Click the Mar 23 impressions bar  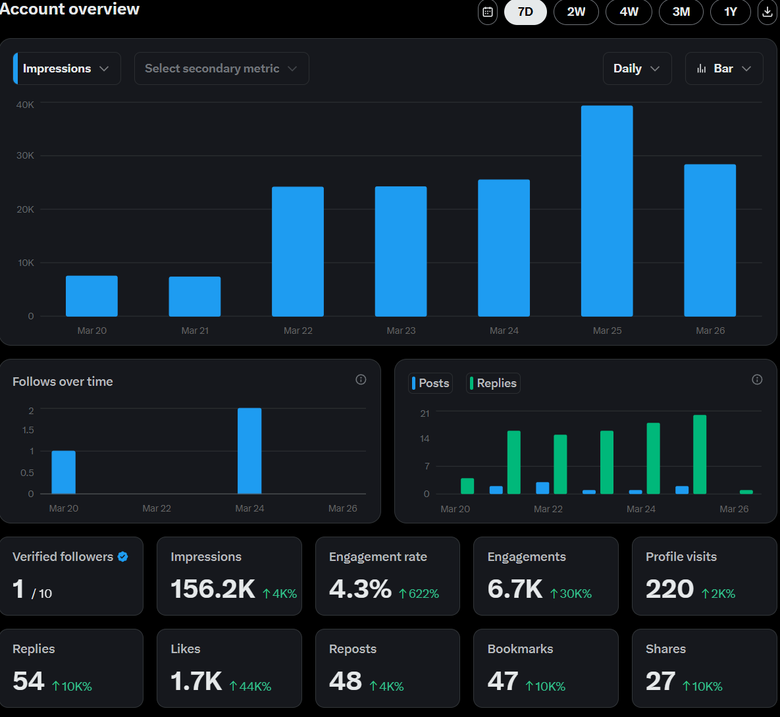pos(401,252)
